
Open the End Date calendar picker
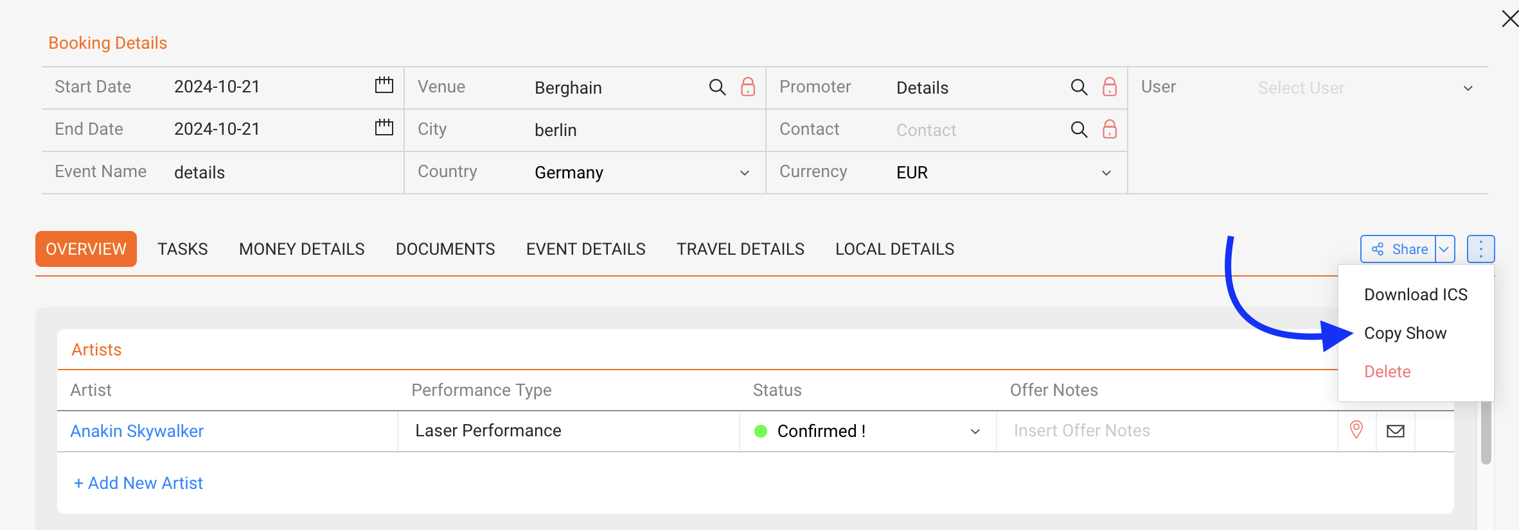(x=384, y=128)
